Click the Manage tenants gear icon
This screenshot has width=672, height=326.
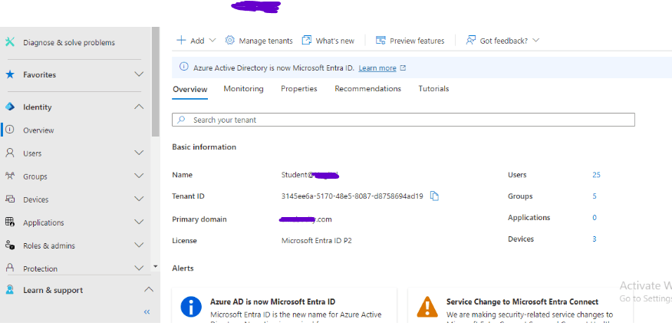229,41
